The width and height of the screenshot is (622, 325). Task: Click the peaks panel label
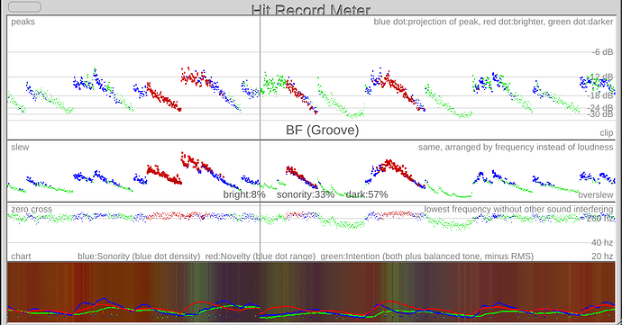click(x=23, y=22)
